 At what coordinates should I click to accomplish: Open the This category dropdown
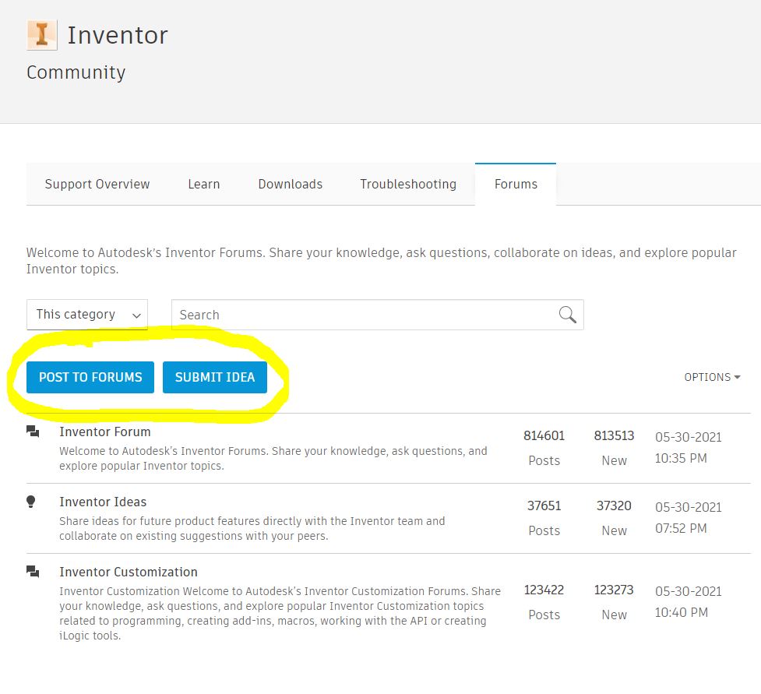[x=86, y=314]
